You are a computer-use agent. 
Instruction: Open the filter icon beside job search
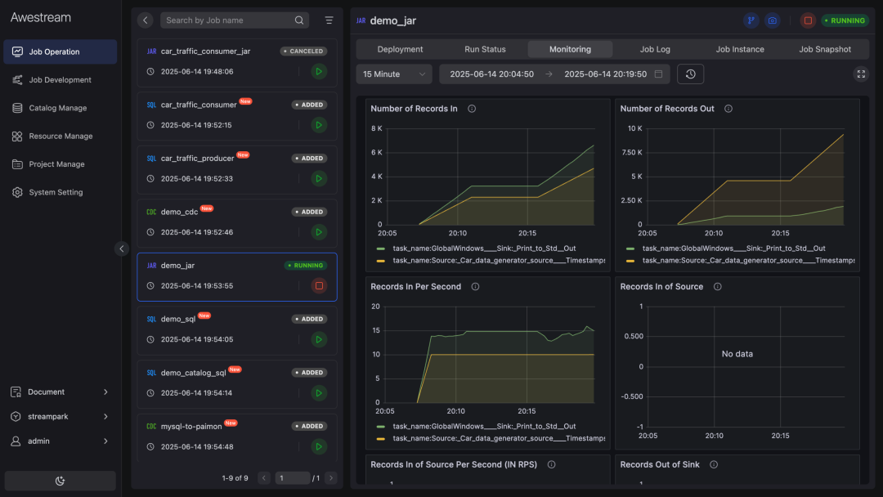click(x=329, y=20)
